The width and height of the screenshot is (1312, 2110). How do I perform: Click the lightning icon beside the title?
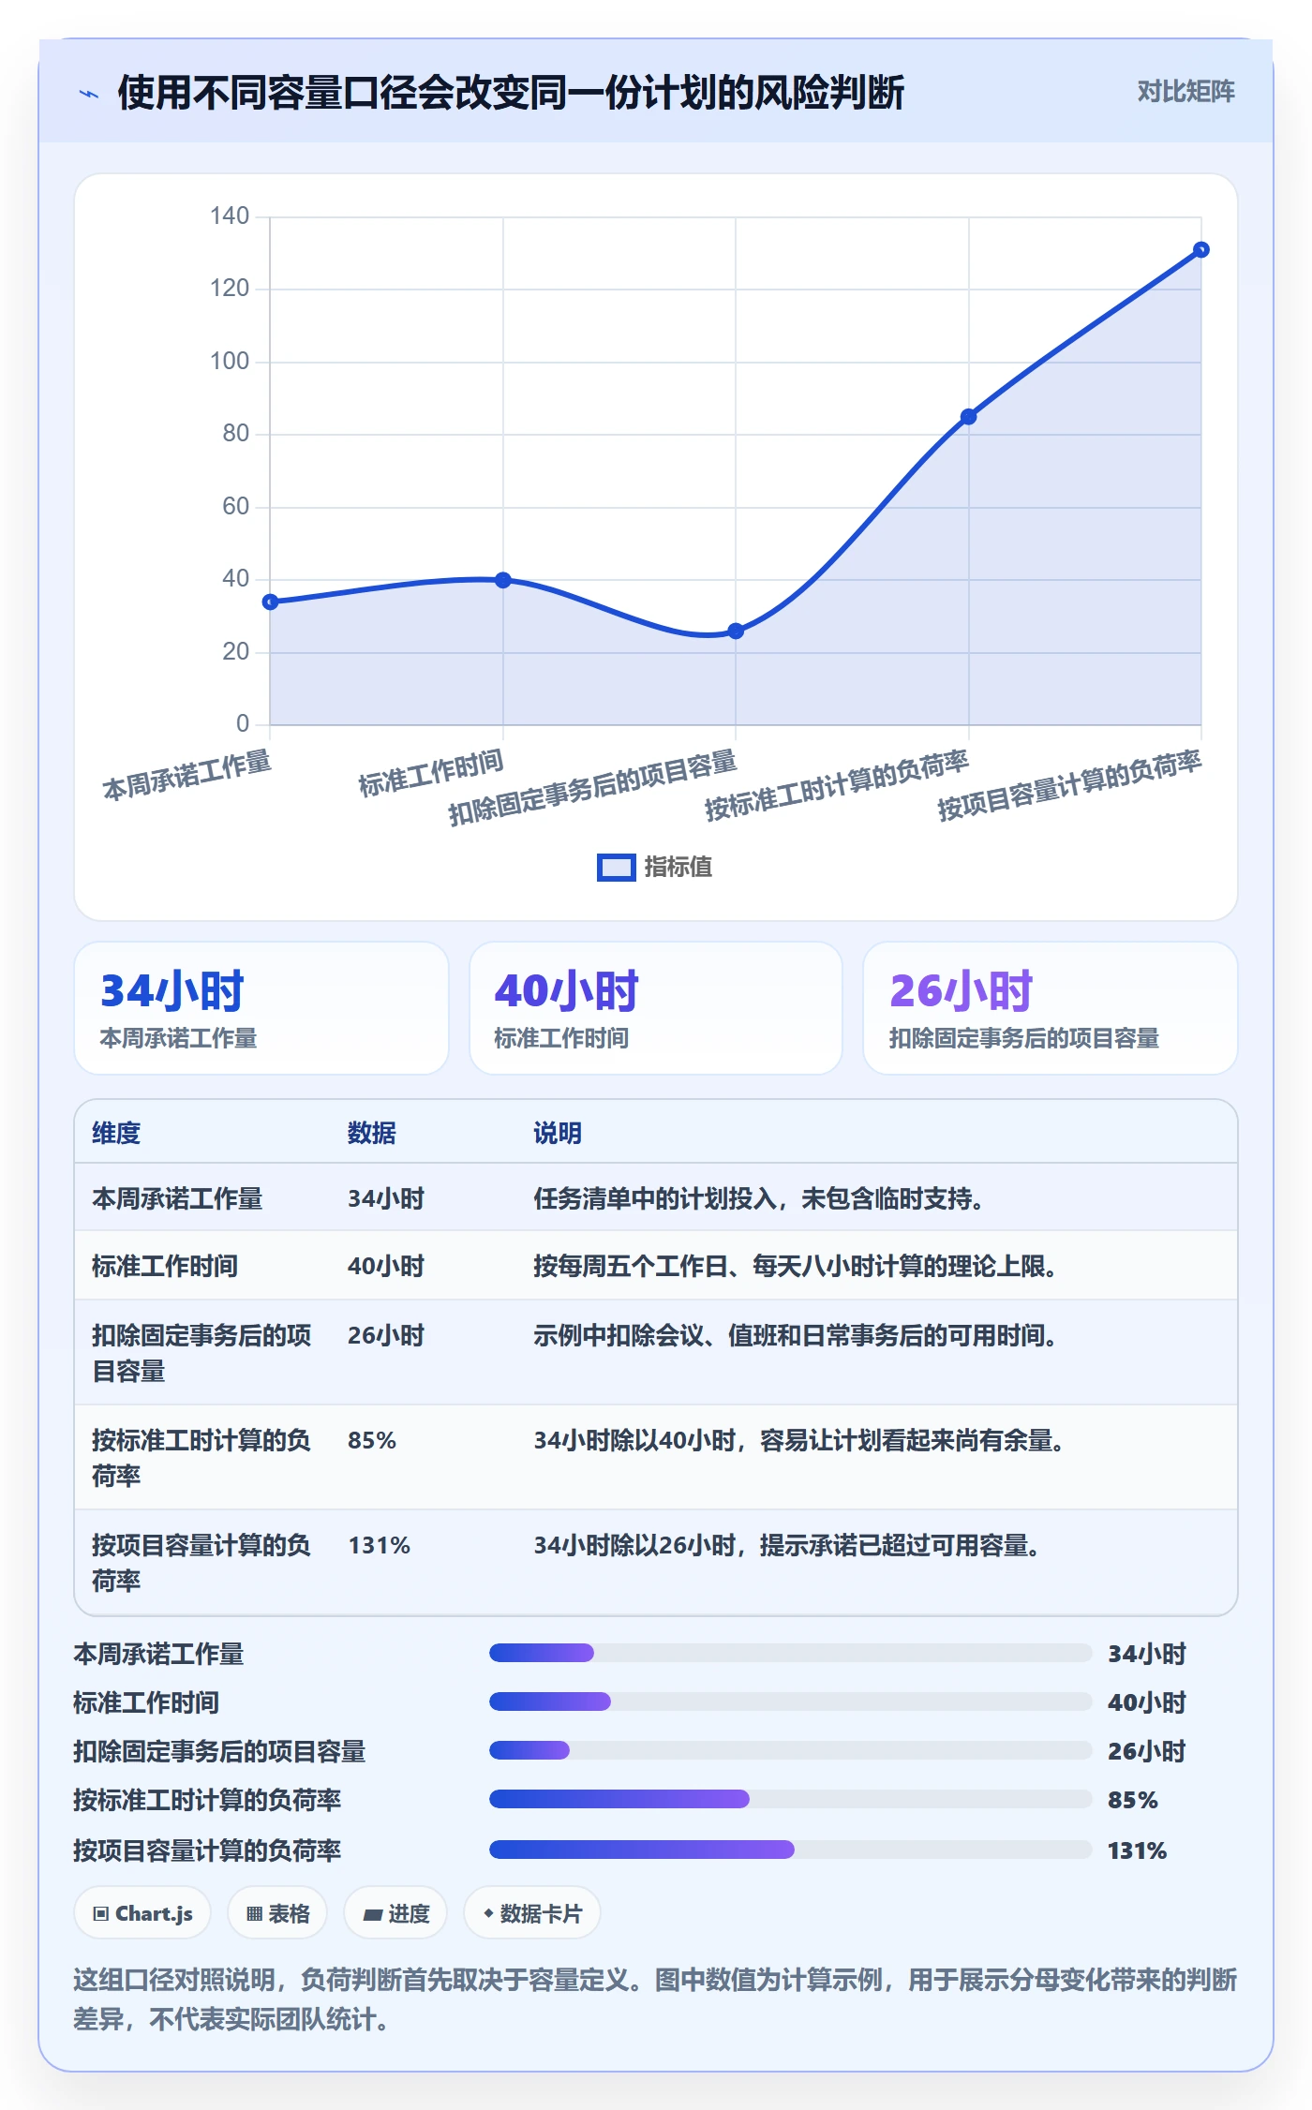tap(89, 94)
